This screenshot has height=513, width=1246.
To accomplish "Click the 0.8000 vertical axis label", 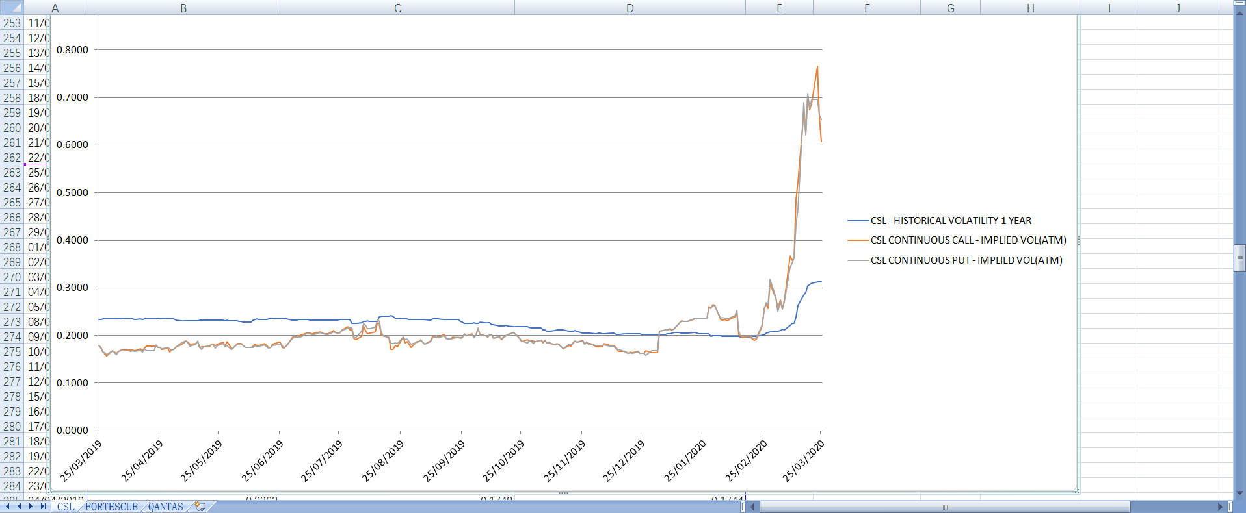I will point(72,50).
